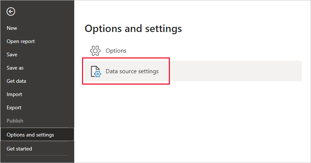Select Save as in the sidebar
The width and height of the screenshot is (311, 163).
[15, 68]
